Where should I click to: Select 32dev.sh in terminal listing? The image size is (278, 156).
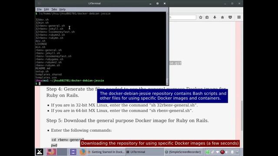pyautogui.click(x=42, y=19)
